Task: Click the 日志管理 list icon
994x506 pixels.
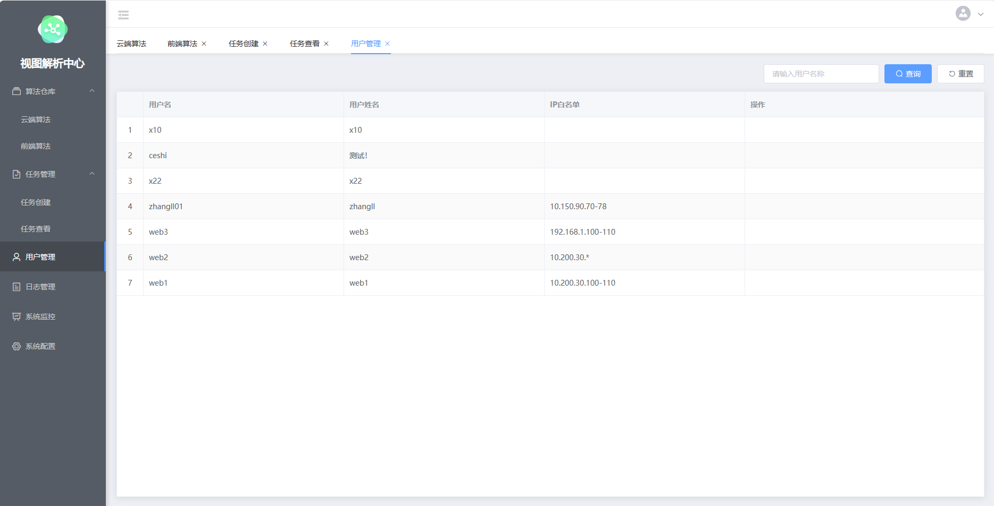Action: [16, 287]
